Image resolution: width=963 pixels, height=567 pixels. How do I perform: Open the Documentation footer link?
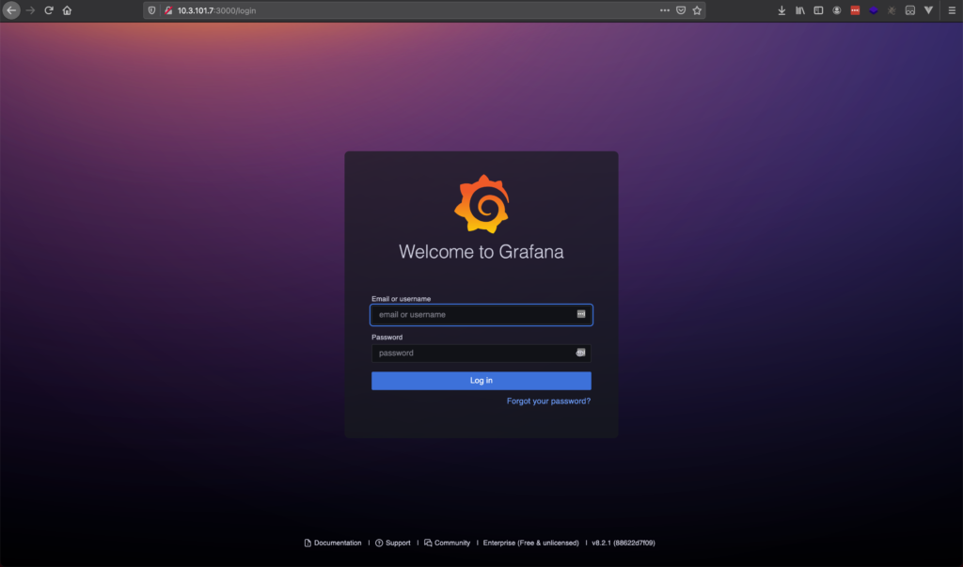(x=333, y=543)
